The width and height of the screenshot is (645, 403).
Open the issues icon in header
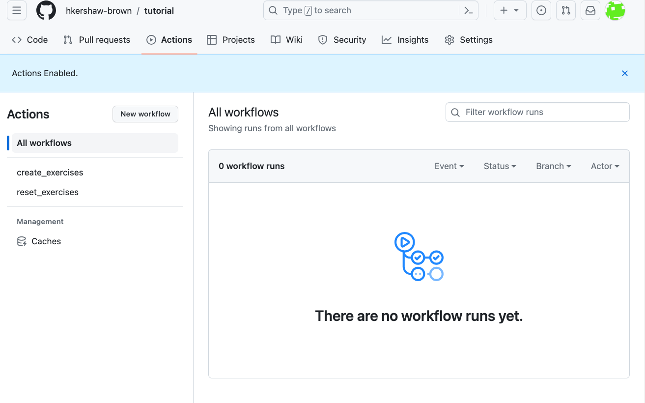point(541,10)
